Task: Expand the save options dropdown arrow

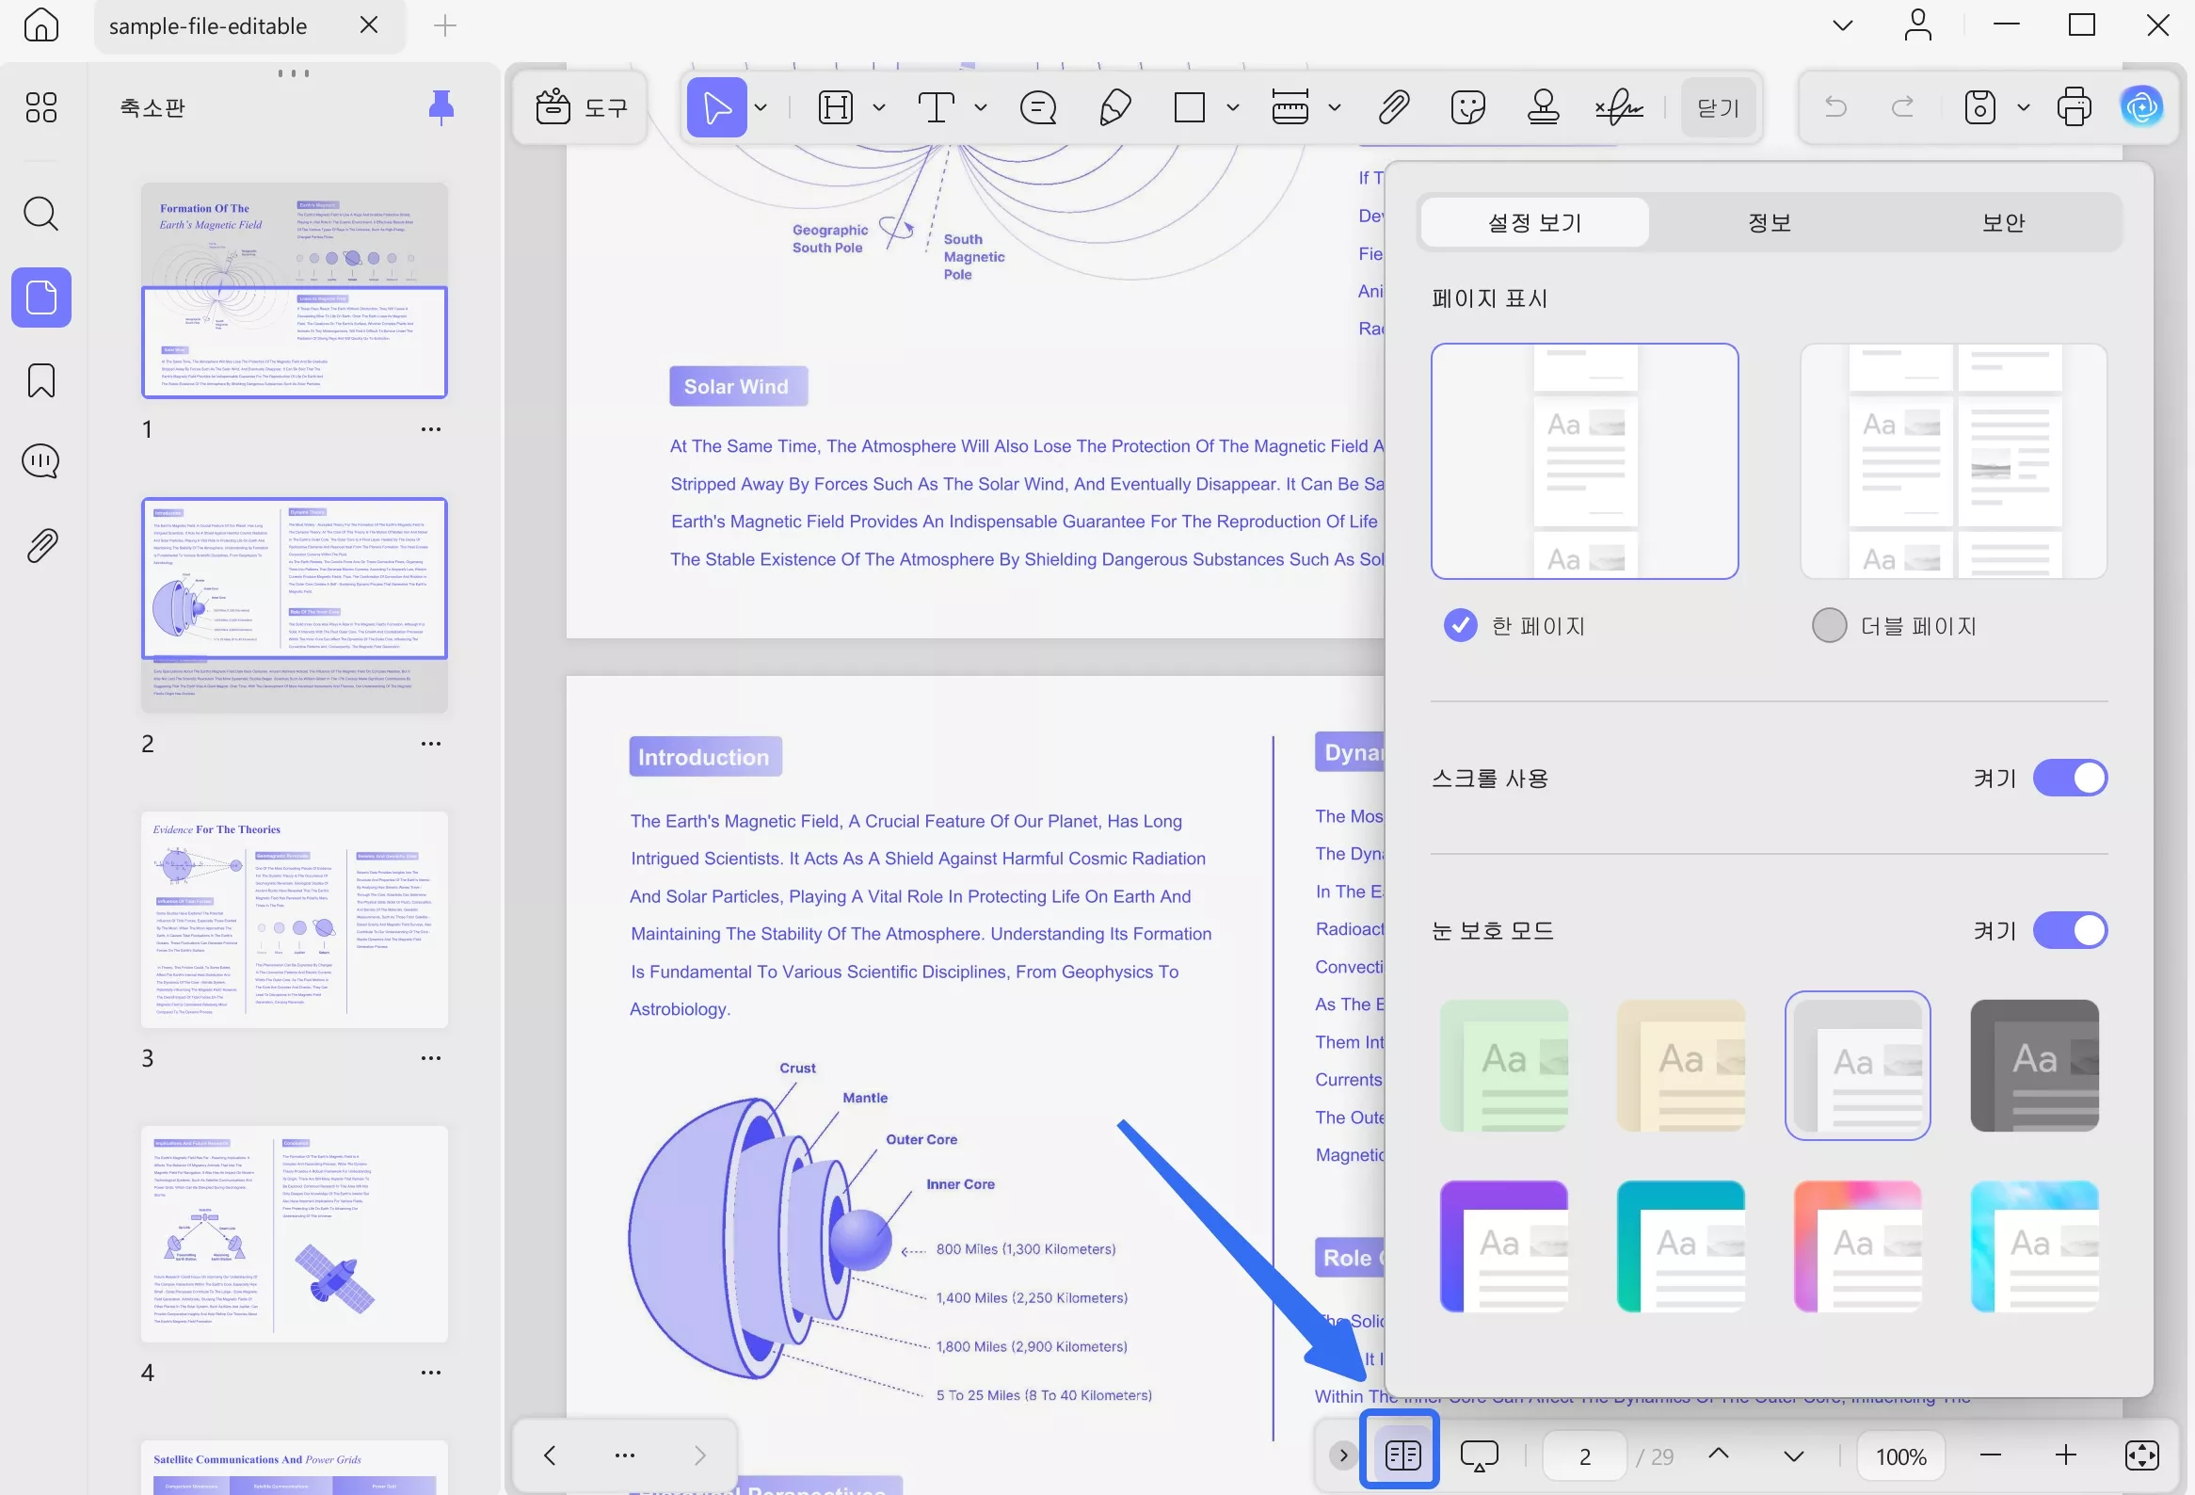Action: pyautogui.click(x=2023, y=107)
